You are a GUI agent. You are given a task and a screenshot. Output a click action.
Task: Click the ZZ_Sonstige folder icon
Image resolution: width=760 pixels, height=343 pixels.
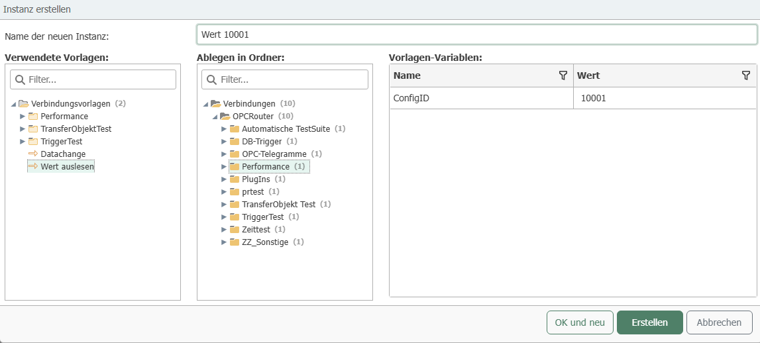click(x=234, y=242)
